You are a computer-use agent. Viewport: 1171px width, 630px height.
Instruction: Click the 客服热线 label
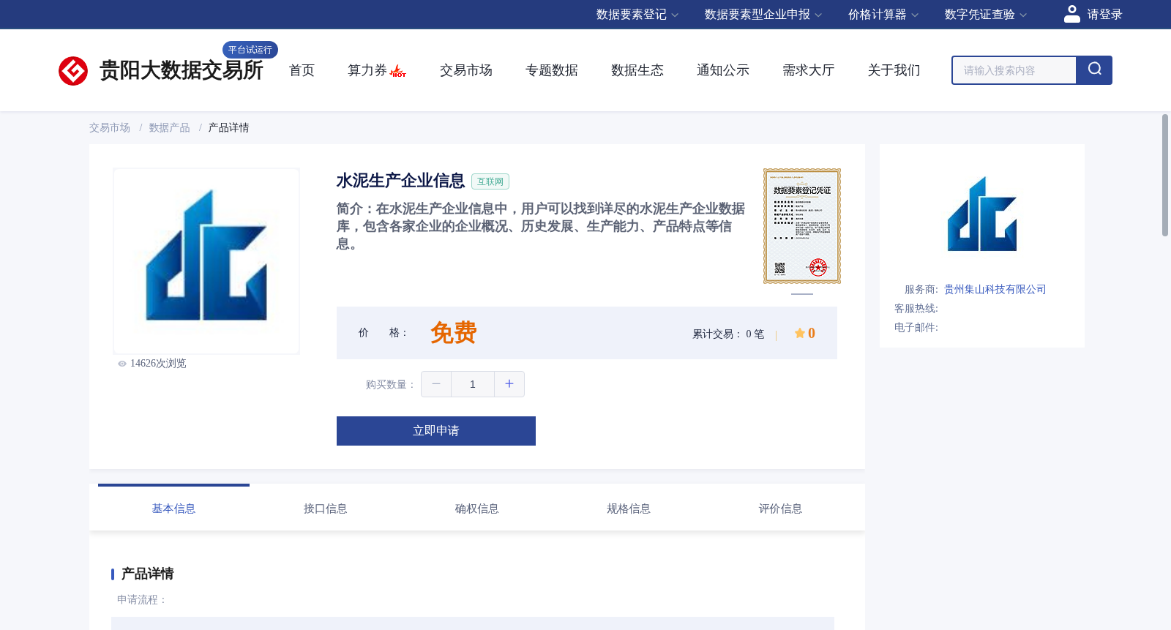pos(916,309)
